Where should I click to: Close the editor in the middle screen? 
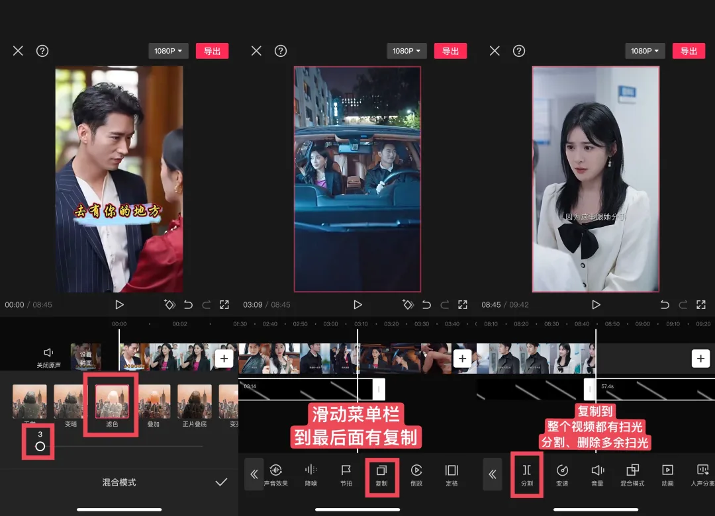pyautogui.click(x=256, y=51)
